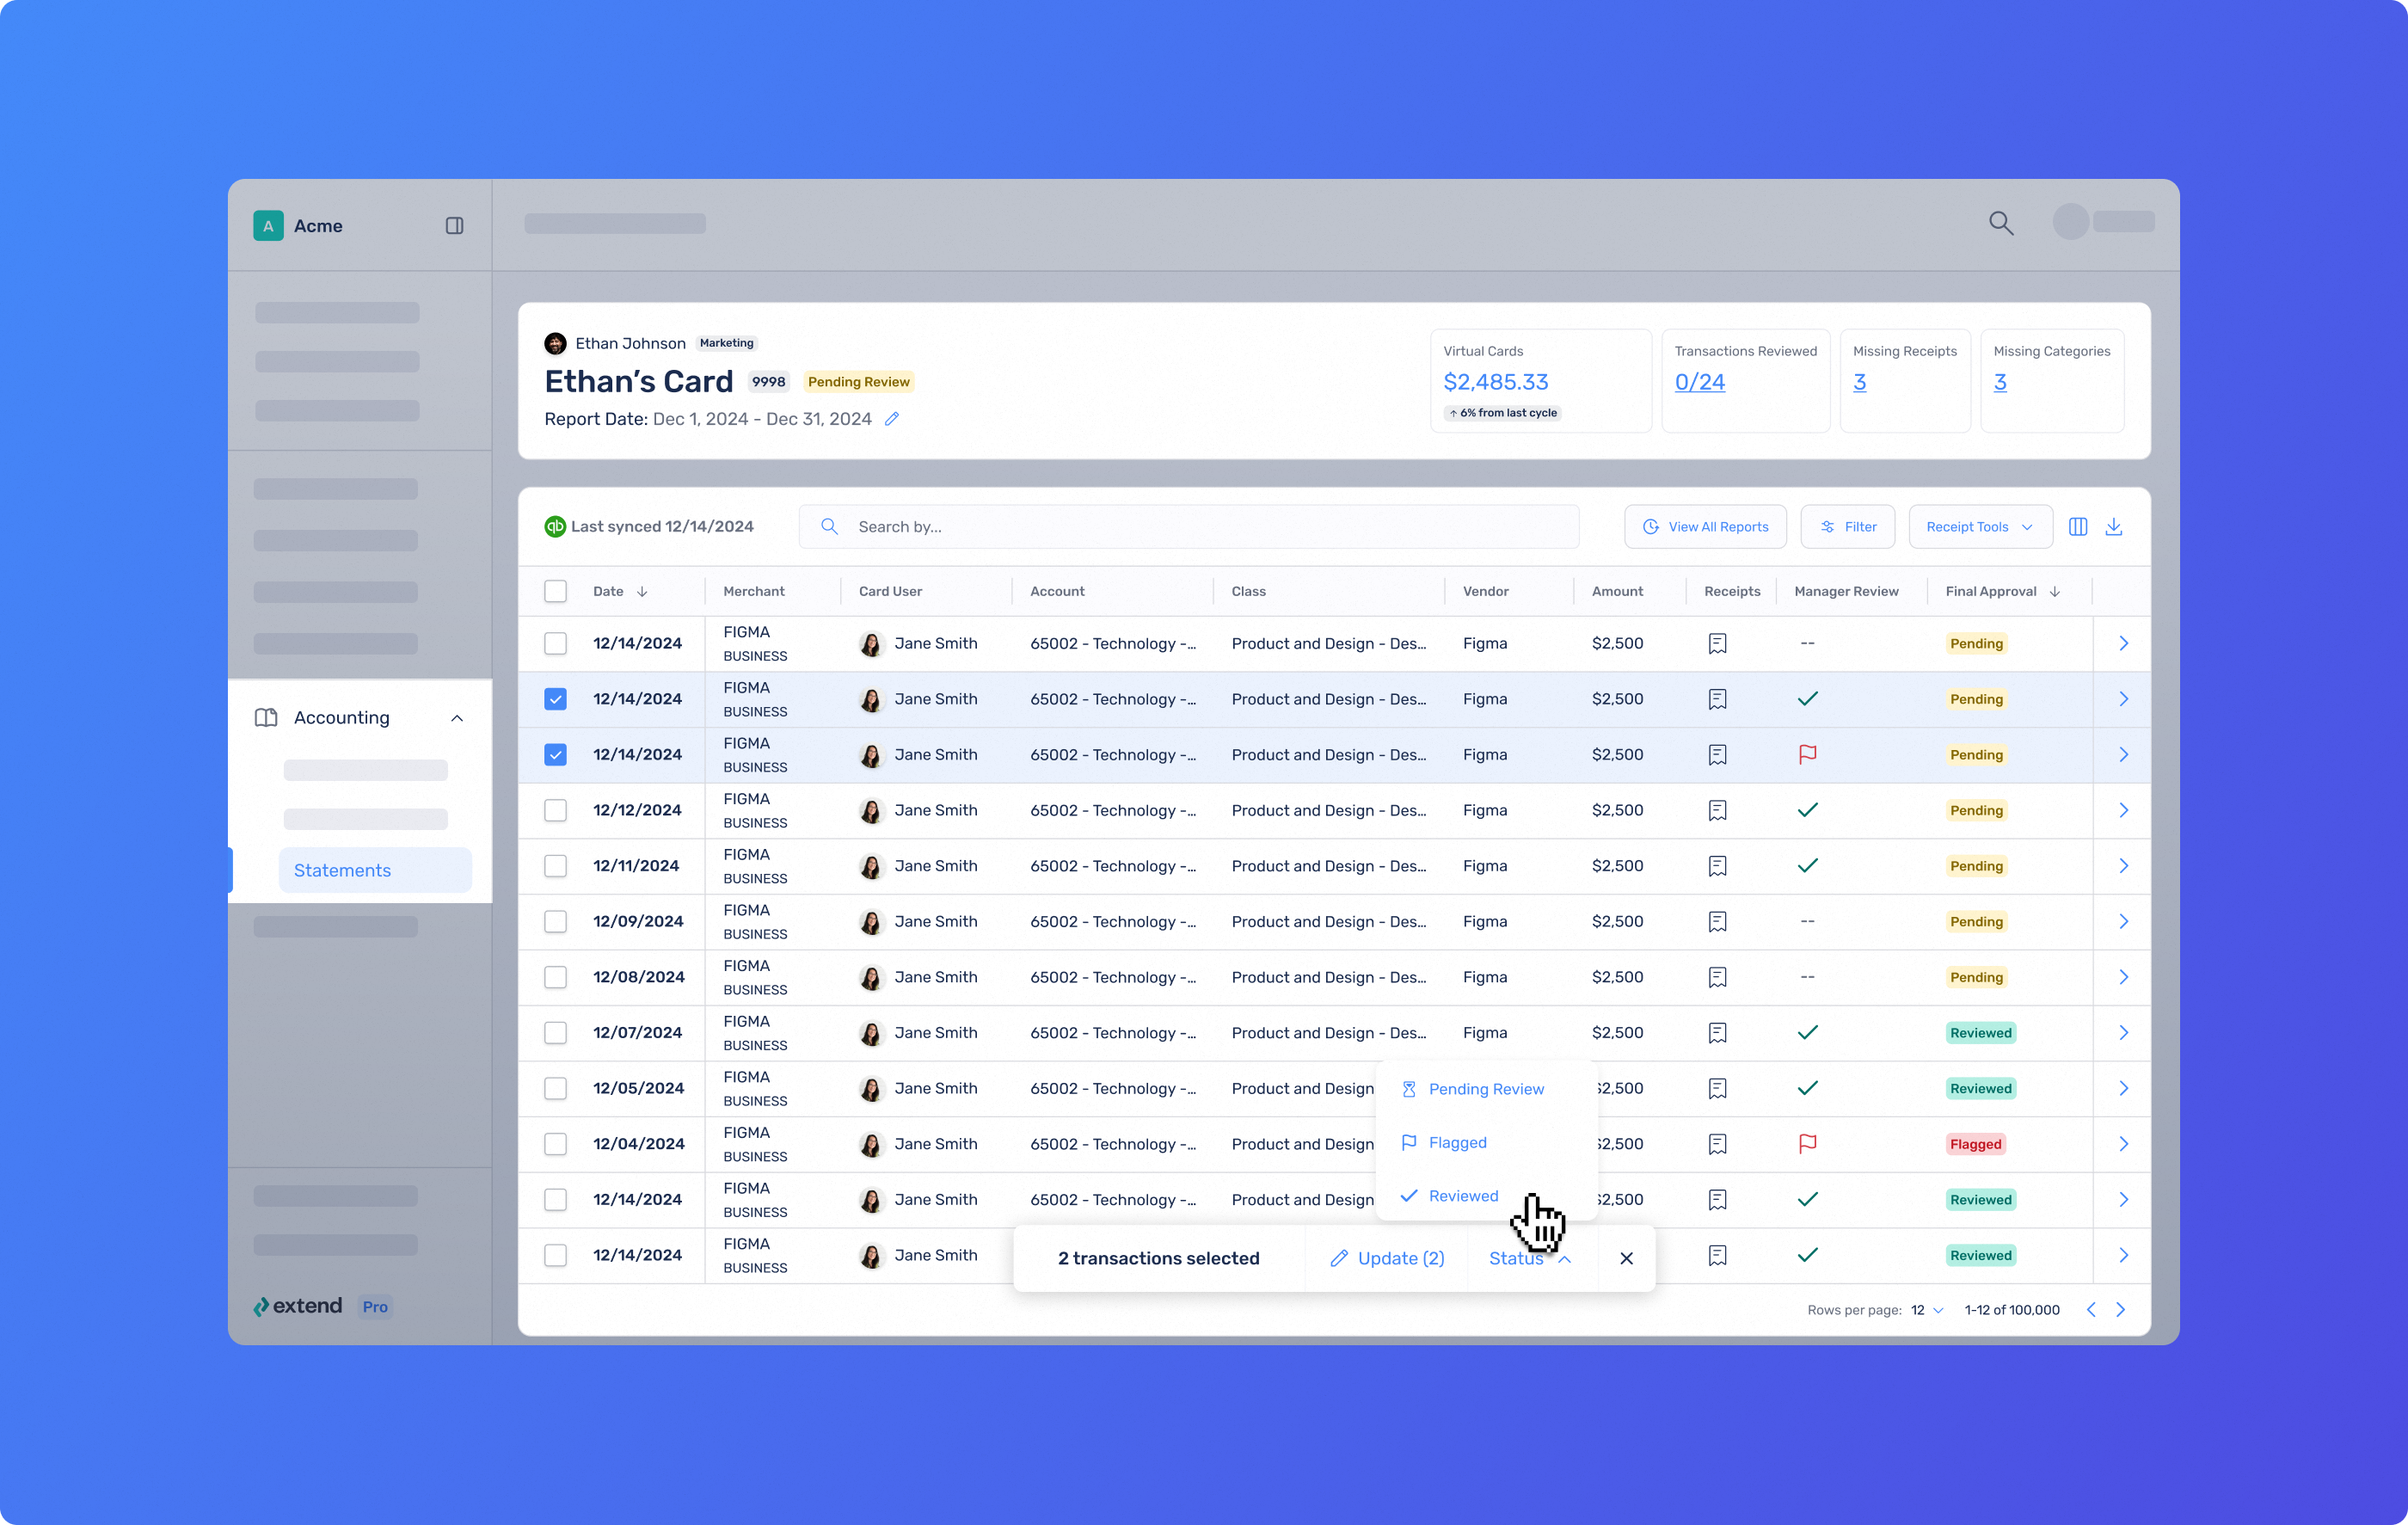This screenshot has height=1525, width=2408.
Task: Check the 12/09/2024 transaction checkbox
Action: tap(555, 921)
